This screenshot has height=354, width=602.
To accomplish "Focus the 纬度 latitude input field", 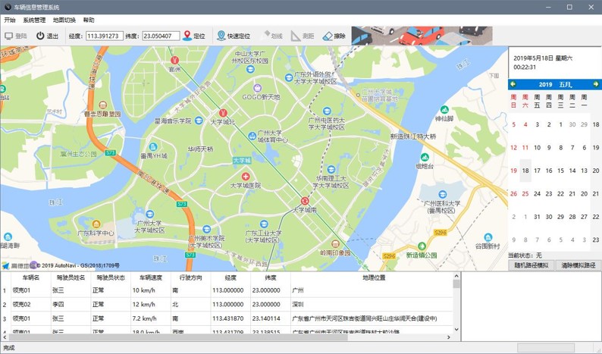I will click(161, 36).
